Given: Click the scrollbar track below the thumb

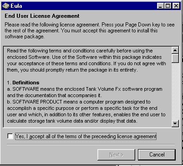Looking at the screenshot, I should (175, 92).
